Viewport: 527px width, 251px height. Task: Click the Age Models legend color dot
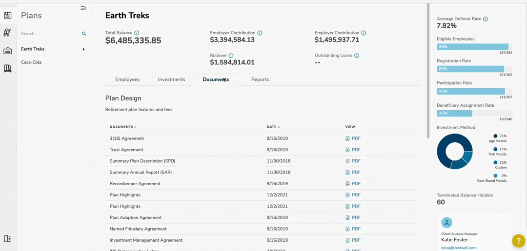tap(495, 136)
